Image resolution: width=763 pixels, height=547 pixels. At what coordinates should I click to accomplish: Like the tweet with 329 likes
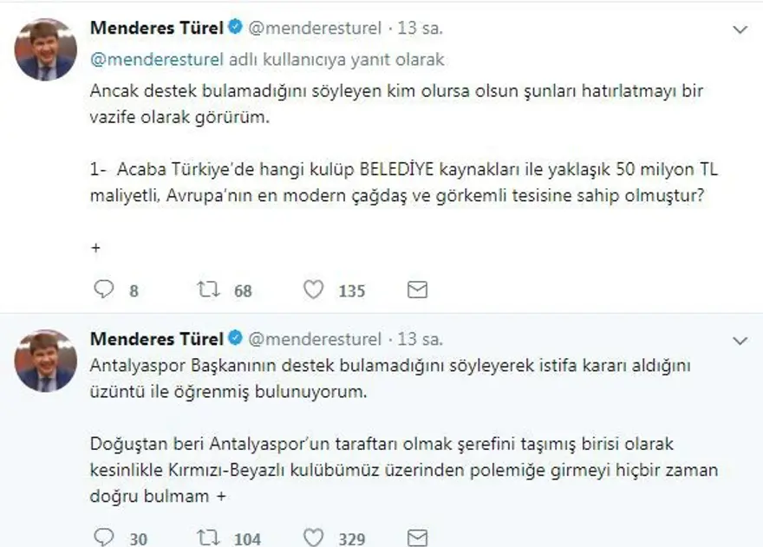click(x=317, y=538)
